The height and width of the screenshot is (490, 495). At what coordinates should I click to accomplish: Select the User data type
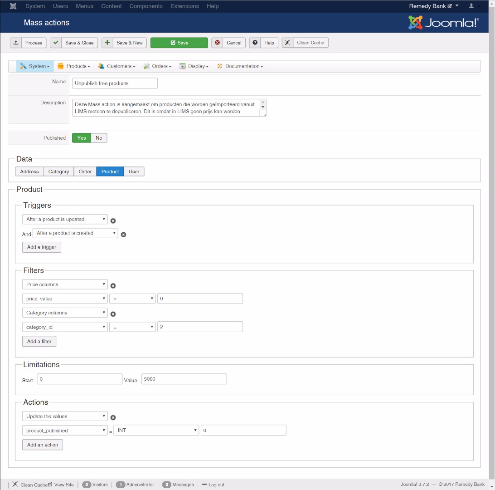[134, 171]
